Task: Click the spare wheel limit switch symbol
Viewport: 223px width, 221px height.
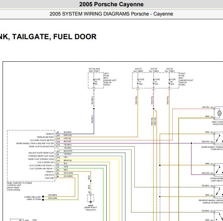Action: pos(219,169)
